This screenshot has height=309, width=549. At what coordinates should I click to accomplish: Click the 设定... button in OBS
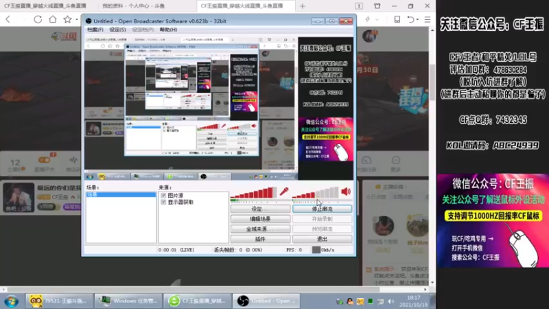(x=260, y=209)
